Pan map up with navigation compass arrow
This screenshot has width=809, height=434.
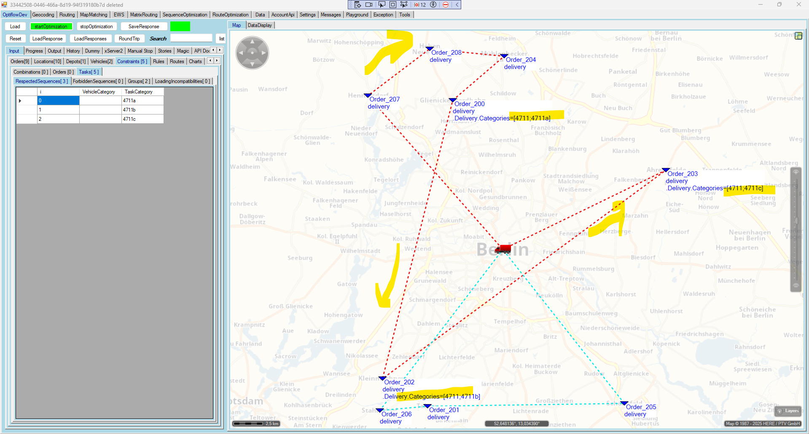(x=252, y=42)
